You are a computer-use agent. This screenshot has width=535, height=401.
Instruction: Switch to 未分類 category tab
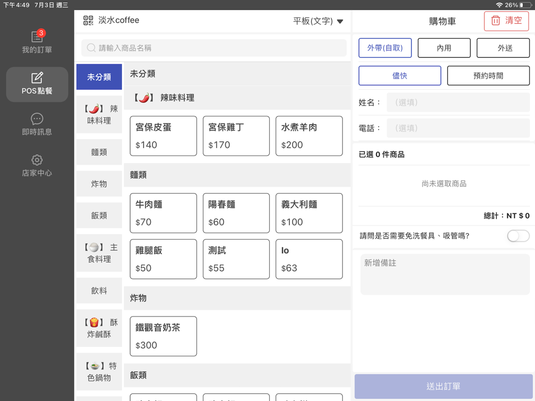pyautogui.click(x=99, y=77)
